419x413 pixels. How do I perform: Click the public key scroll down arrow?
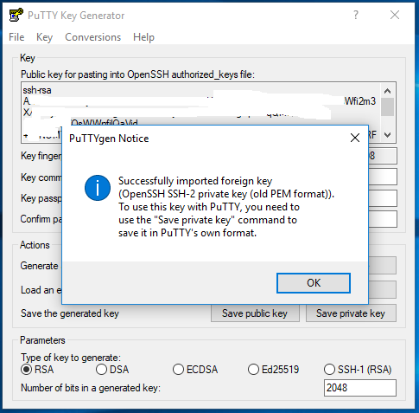(x=387, y=135)
